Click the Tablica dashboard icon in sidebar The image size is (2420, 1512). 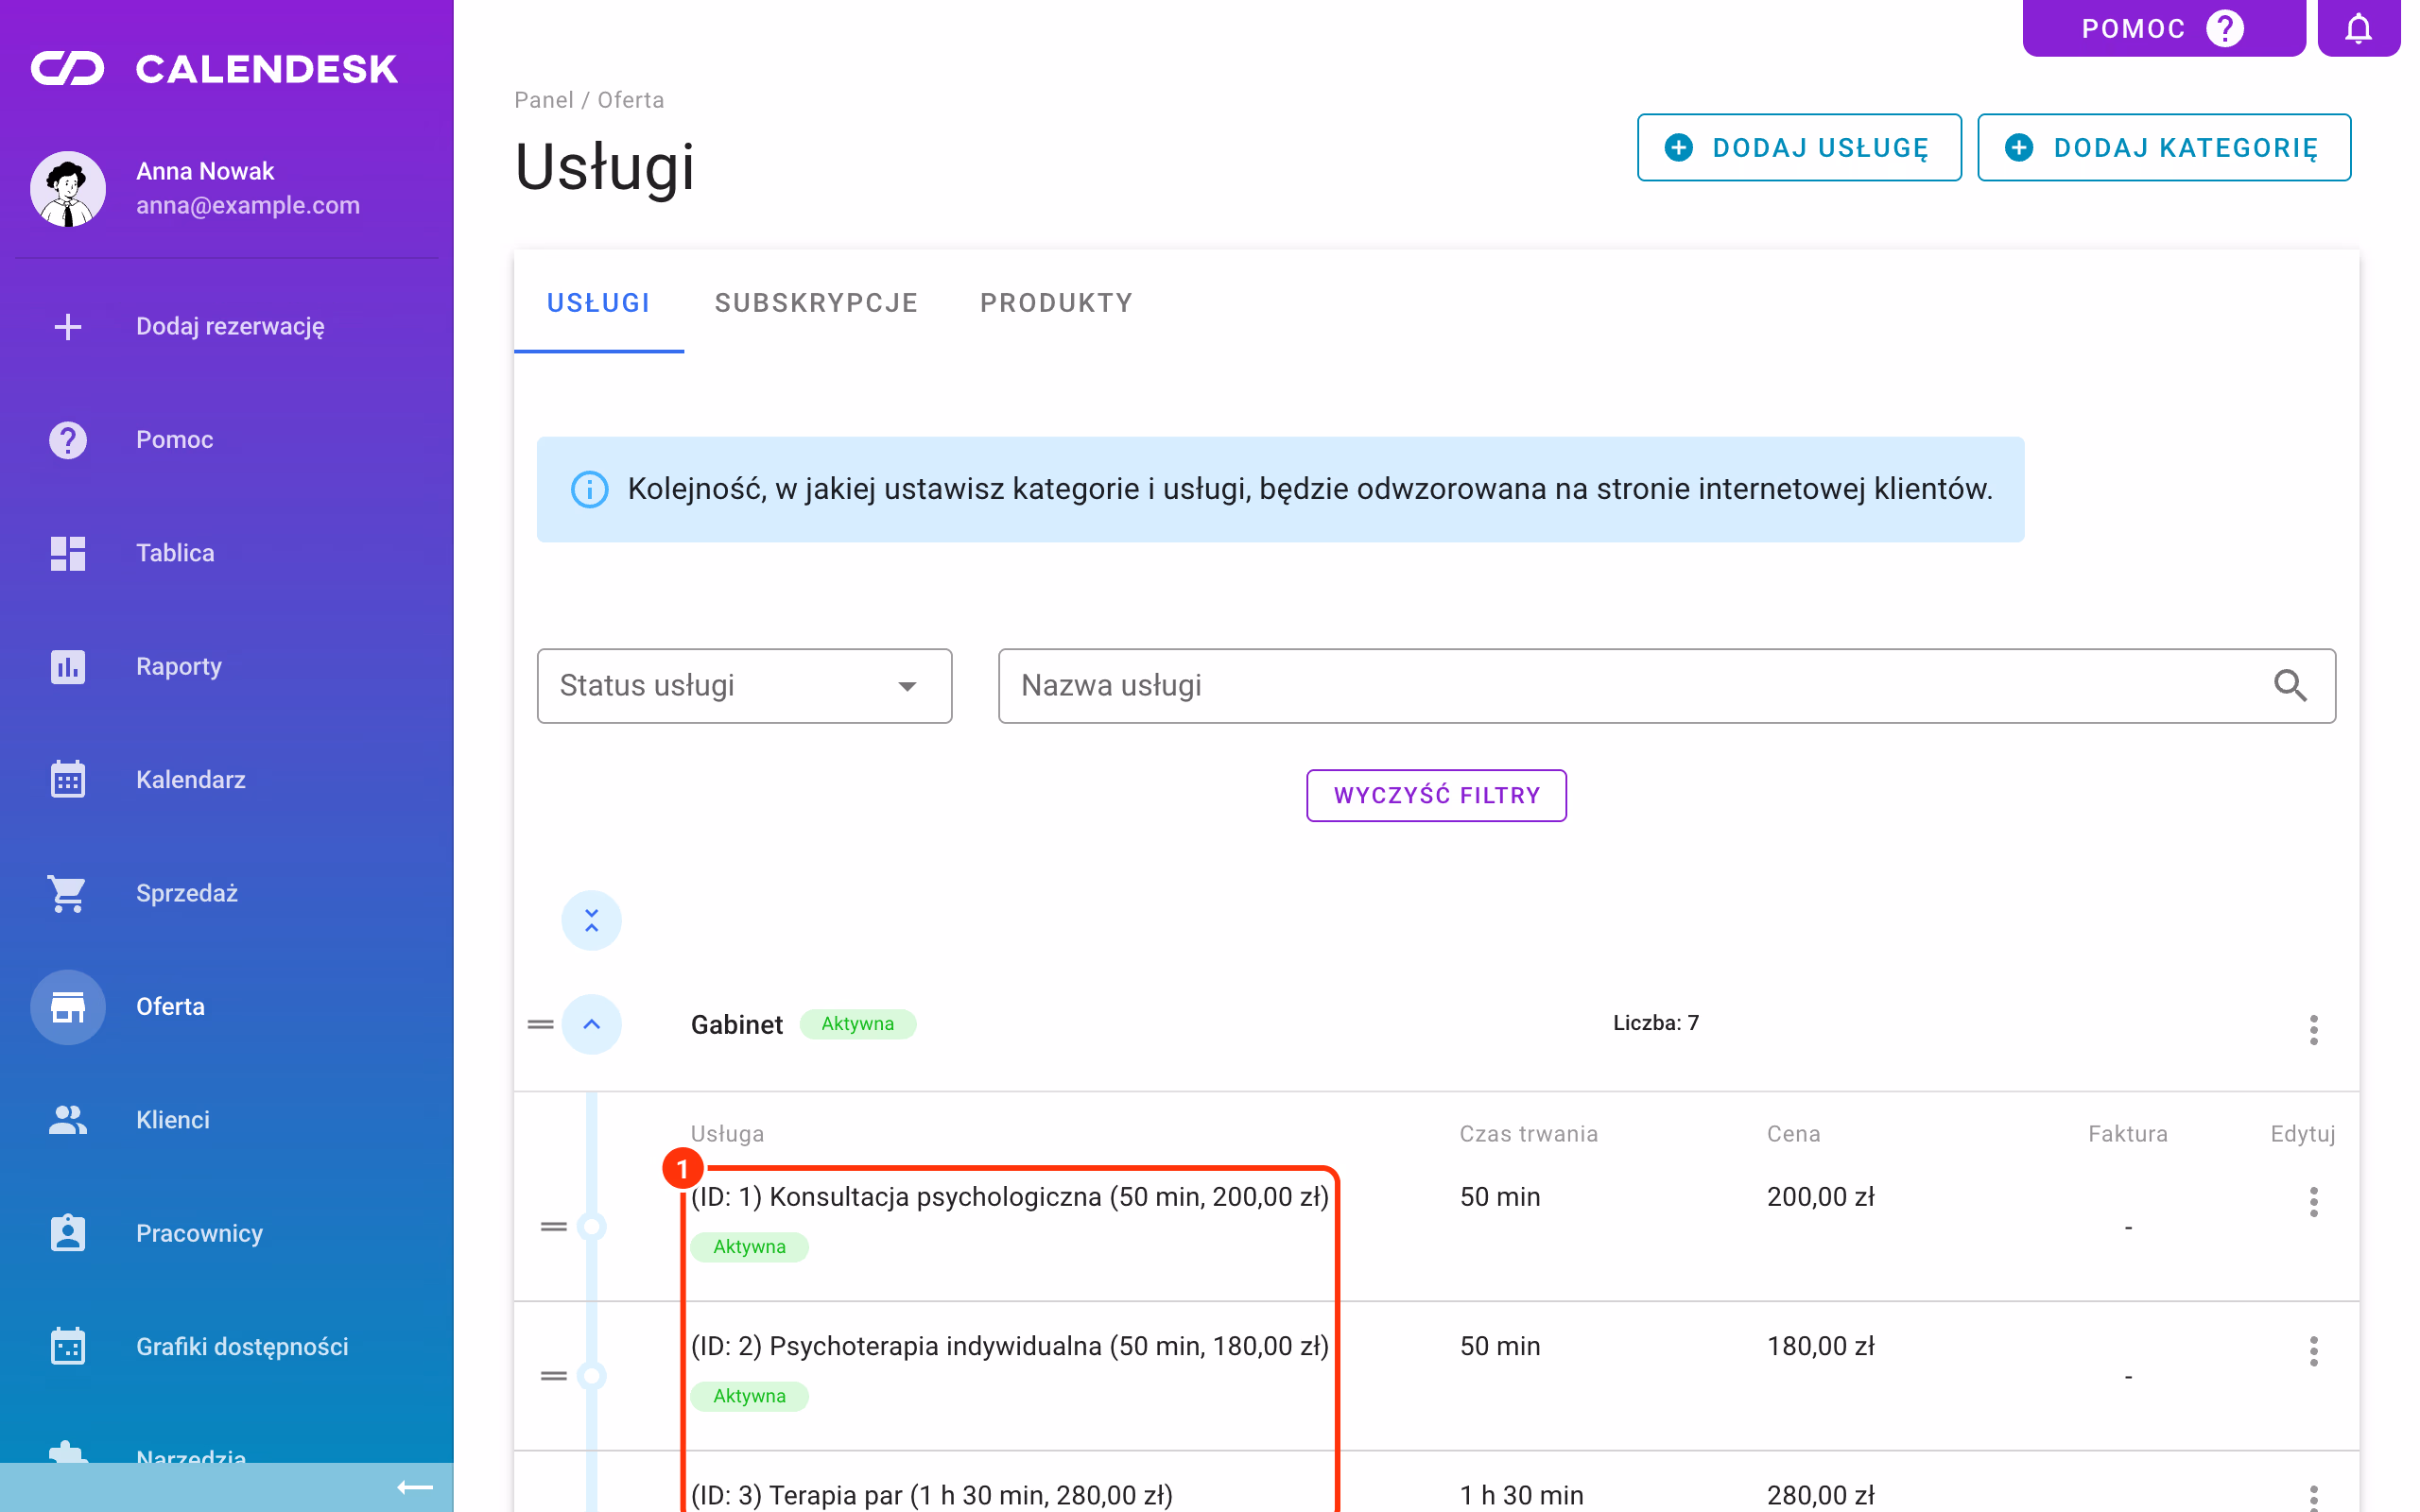coord(68,553)
